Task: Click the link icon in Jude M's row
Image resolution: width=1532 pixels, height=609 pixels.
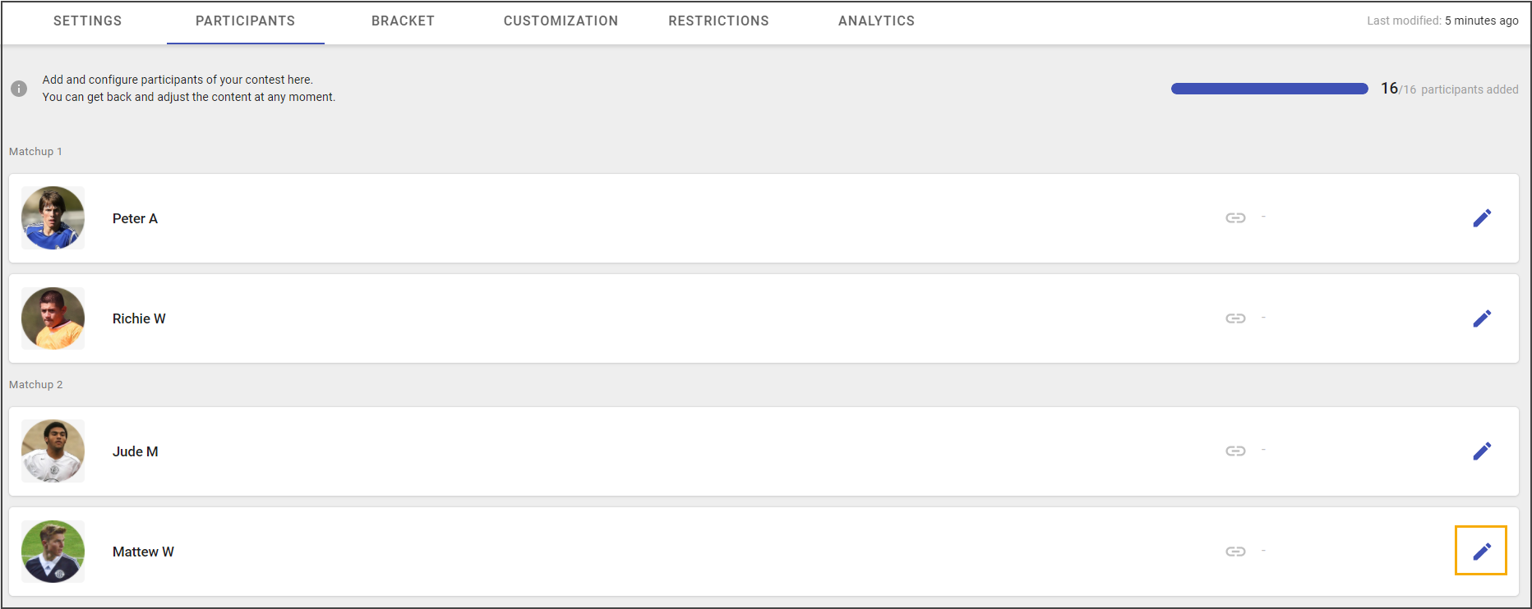Action: pyautogui.click(x=1235, y=451)
